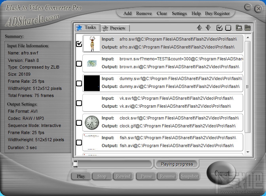Image resolution: width=266 pixels, height=196 pixels.
Task: Select the fish.swf thumbnail
Action: [x=92, y=142]
